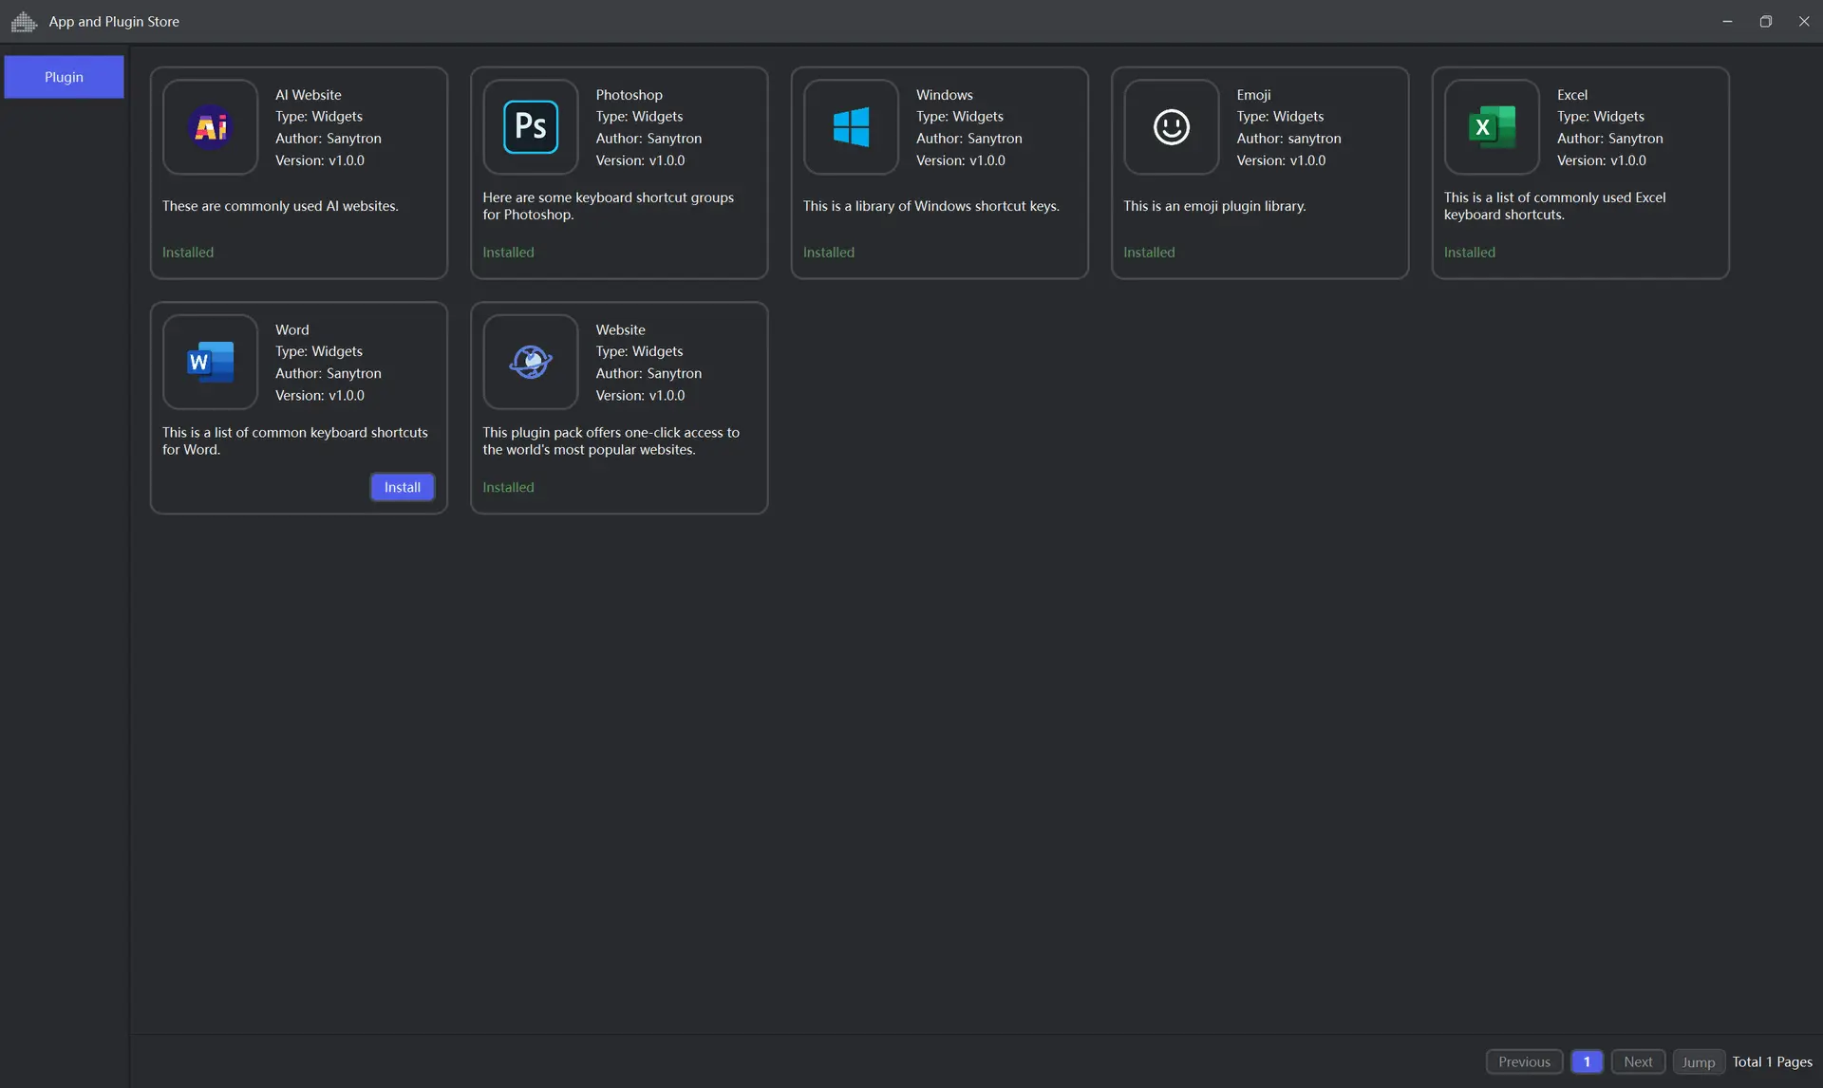Click Installed status on AI Website card
This screenshot has width=1823, height=1088.
pyautogui.click(x=188, y=253)
